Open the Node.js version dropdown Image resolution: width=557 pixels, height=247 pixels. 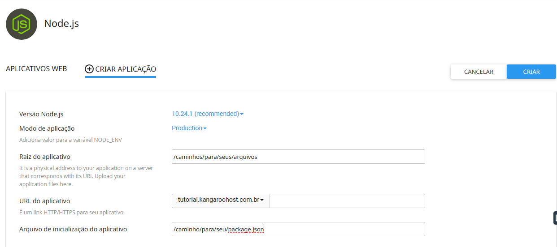point(205,114)
